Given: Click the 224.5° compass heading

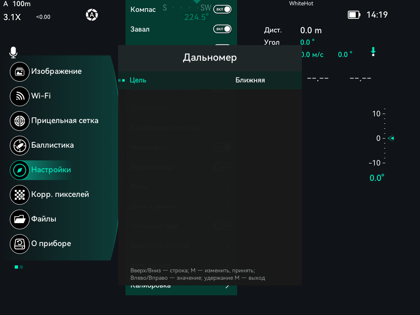Looking at the screenshot, I should 196,17.
